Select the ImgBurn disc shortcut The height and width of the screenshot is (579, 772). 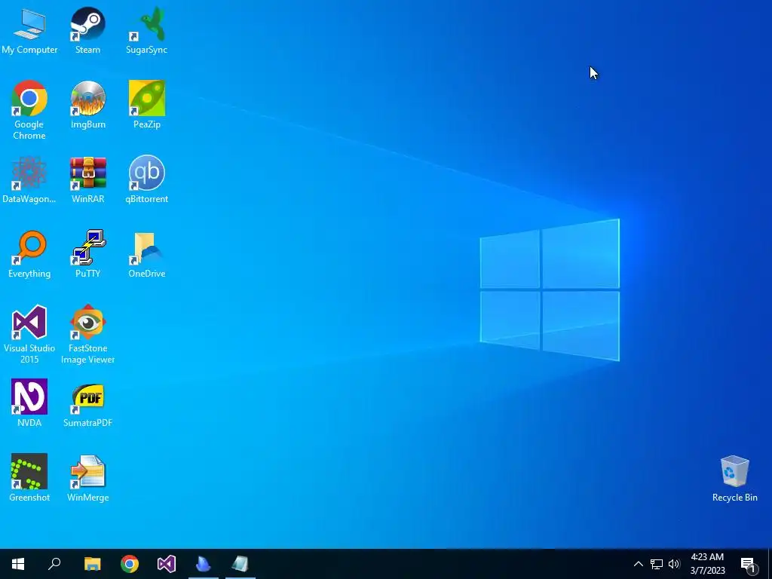click(87, 105)
